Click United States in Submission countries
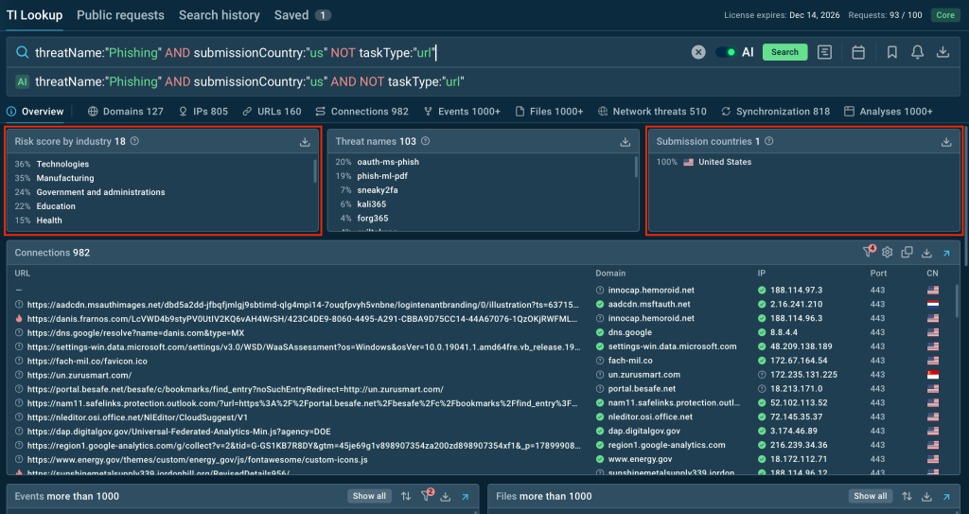This screenshot has width=969, height=514. click(725, 162)
